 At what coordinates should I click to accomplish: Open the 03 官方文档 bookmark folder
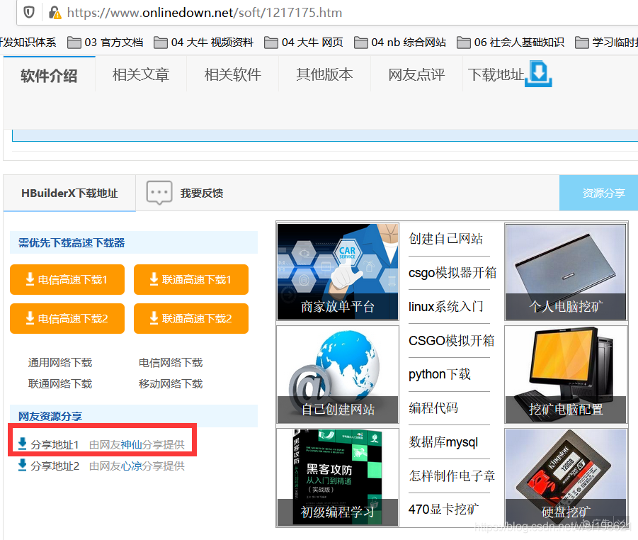pyautogui.click(x=106, y=43)
